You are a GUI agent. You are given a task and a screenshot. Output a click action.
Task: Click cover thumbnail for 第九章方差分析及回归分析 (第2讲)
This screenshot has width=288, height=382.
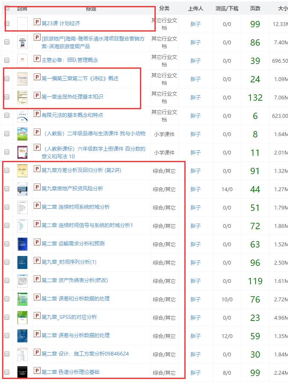(23, 170)
